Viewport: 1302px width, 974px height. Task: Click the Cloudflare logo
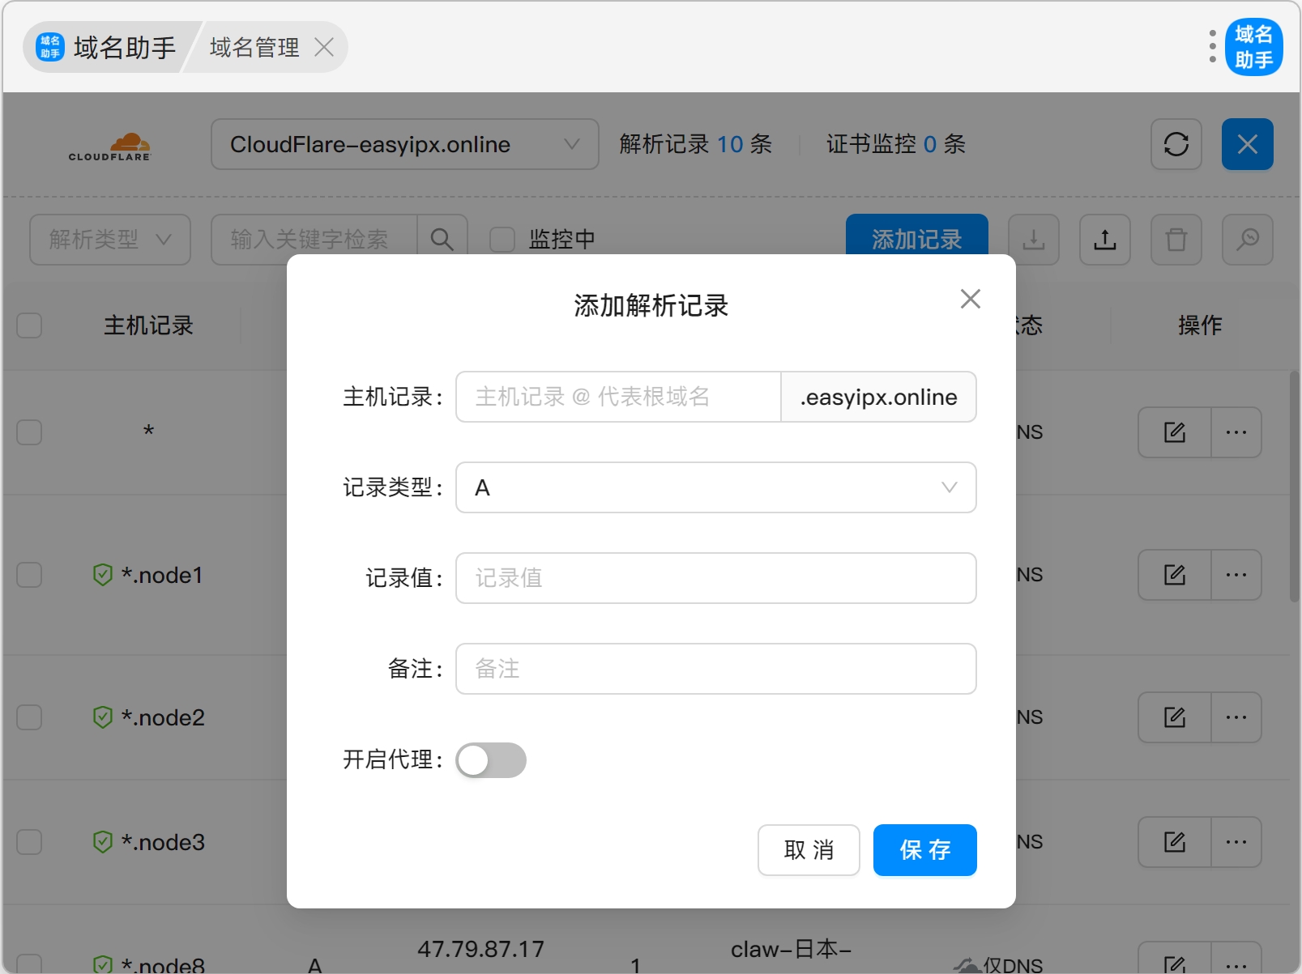[x=109, y=146]
